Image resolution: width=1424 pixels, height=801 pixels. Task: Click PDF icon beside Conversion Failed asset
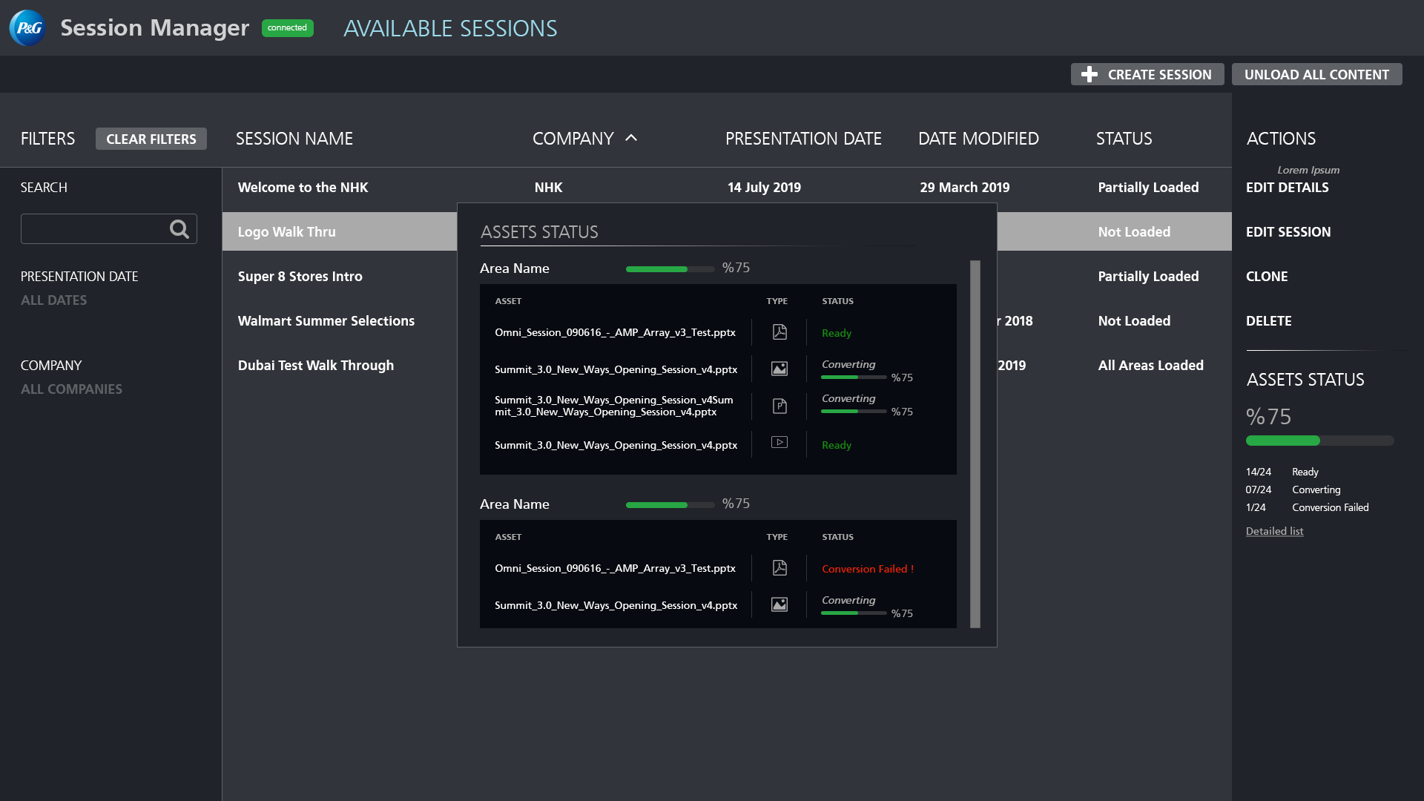pyautogui.click(x=779, y=568)
